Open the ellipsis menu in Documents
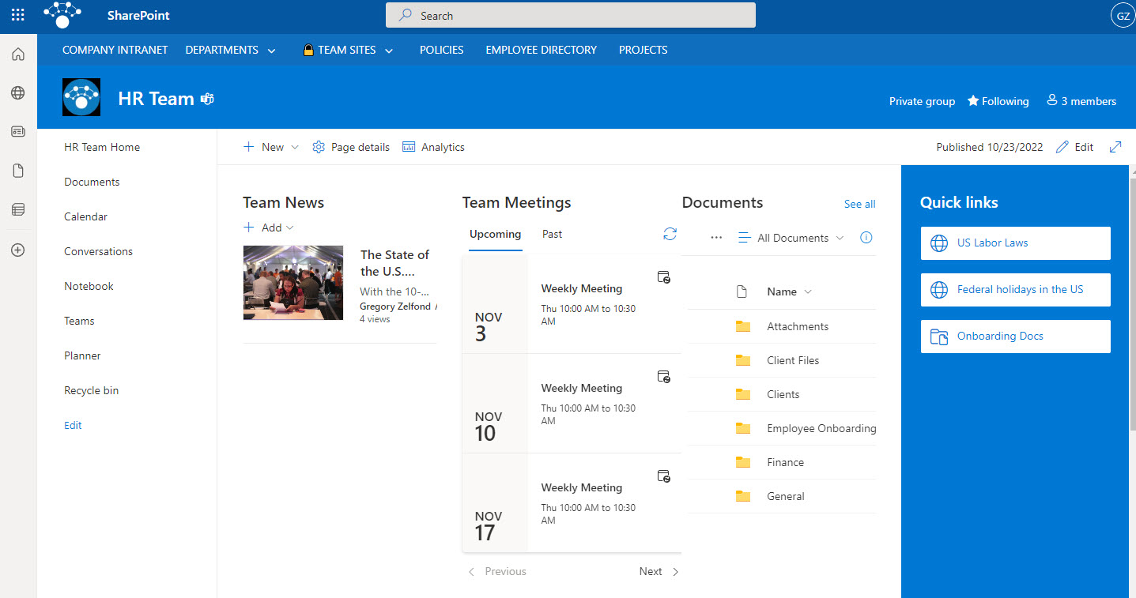The height and width of the screenshot is (598, 1136). 716,237
